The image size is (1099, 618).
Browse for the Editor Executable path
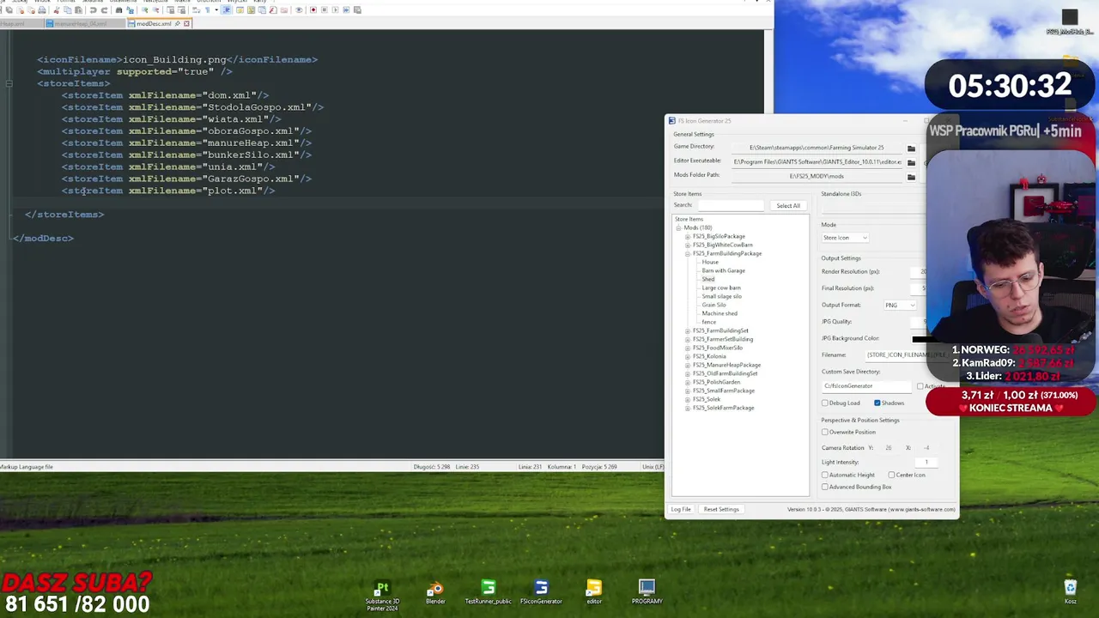[911, 162]
